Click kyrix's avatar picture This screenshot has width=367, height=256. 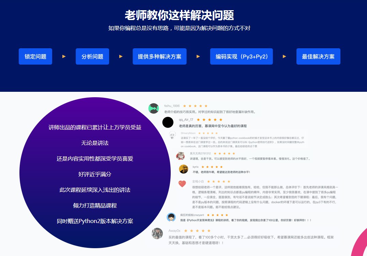(184, 169)
